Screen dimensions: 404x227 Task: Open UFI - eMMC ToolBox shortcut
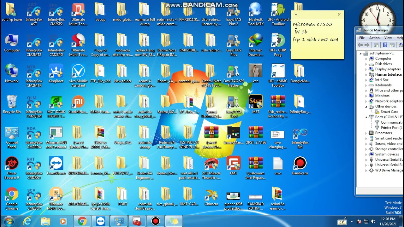pyautogui.click(x=278, y=76)
